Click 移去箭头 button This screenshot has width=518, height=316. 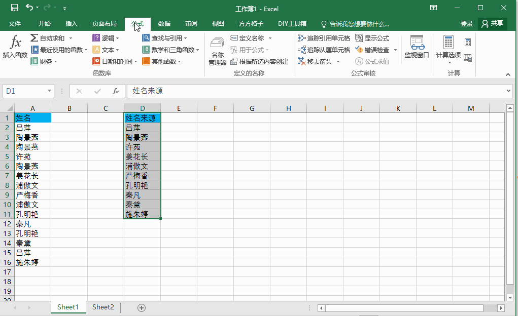pos(315,61)
